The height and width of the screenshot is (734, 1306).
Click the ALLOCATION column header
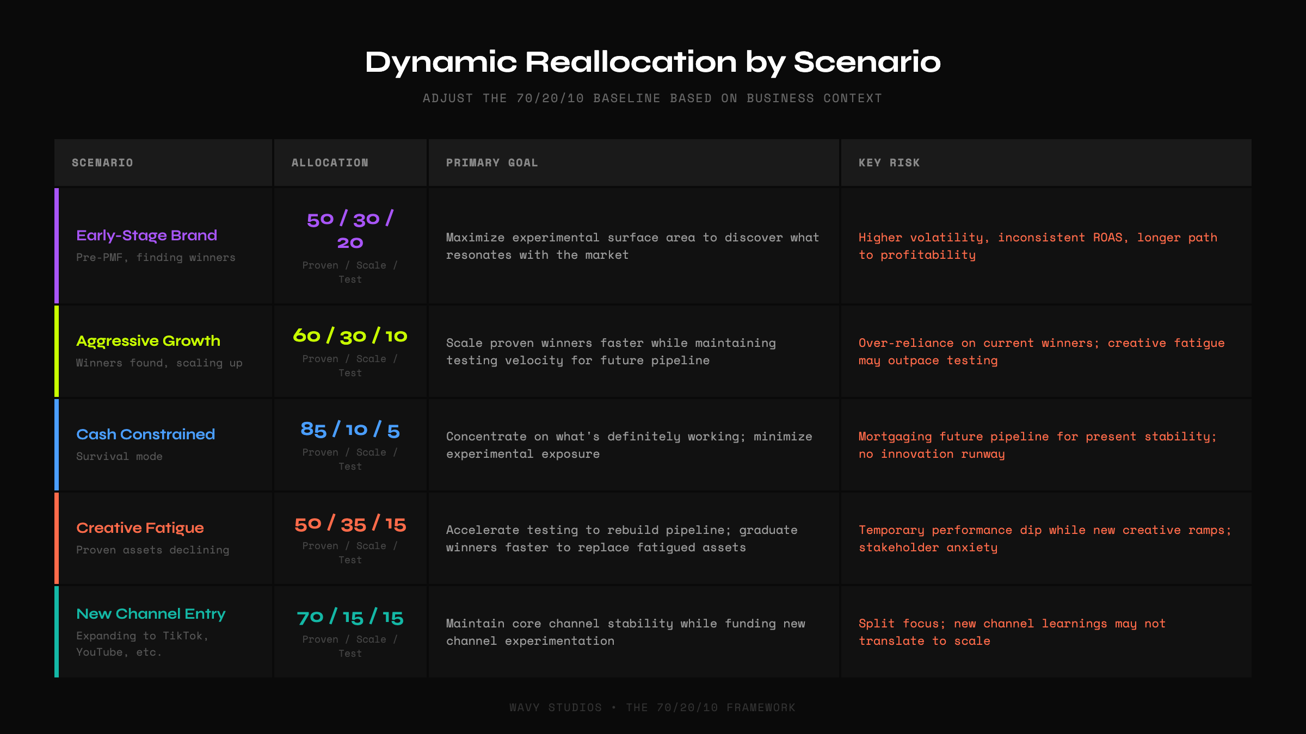coord(330,162)
